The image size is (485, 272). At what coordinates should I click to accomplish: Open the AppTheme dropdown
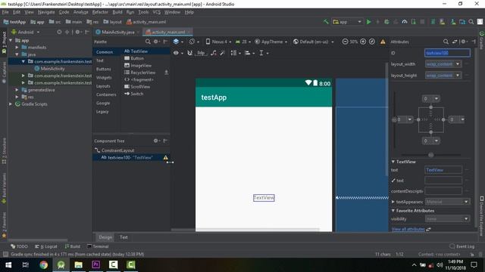271,42
